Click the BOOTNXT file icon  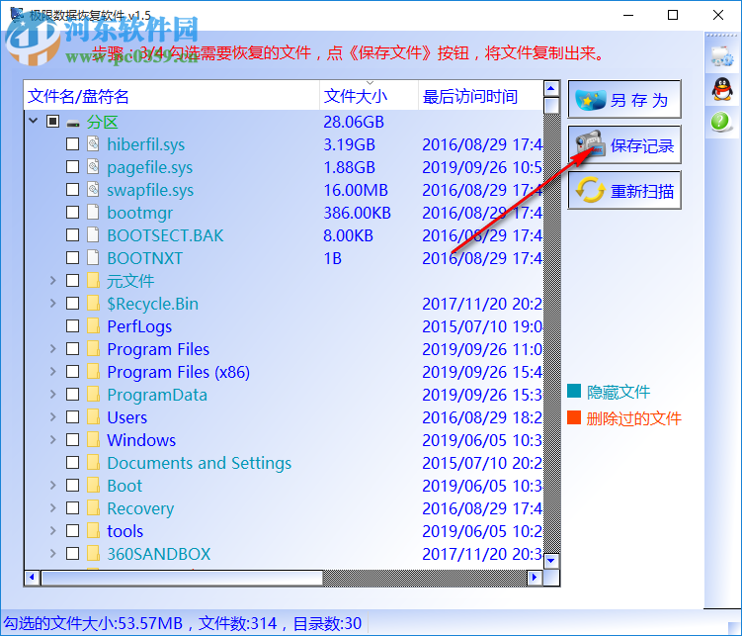[x=93, y=257]
